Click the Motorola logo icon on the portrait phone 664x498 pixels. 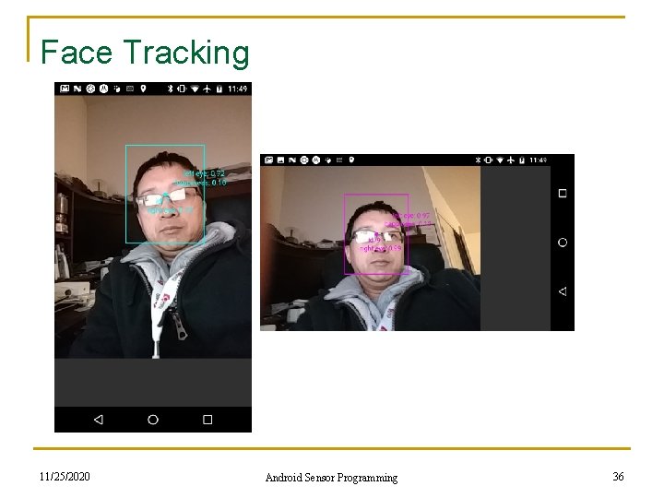pyautogui.click(x=103, y=89)
